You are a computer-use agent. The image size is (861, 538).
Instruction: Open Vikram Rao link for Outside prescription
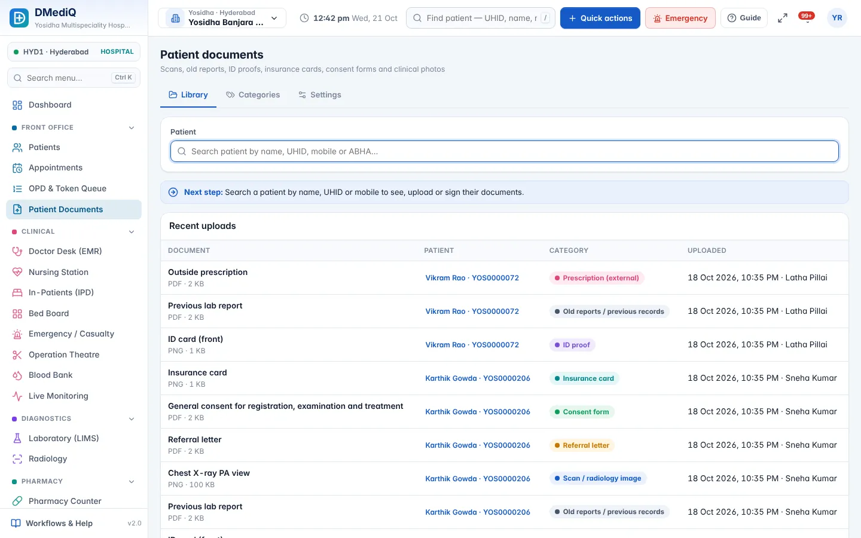point(472,278)
